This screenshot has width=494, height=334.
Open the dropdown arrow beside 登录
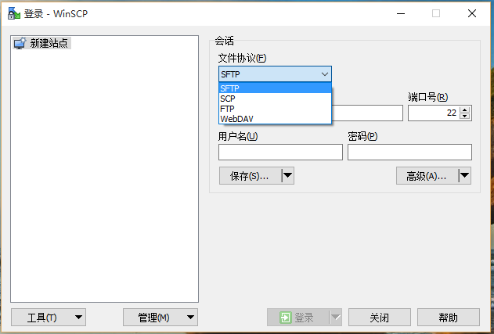tap(336, 318)
